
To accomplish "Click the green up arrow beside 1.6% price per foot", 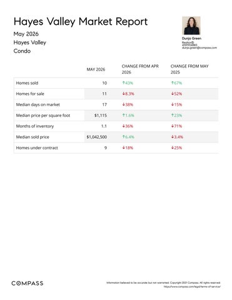I will [x=123, y=116].
